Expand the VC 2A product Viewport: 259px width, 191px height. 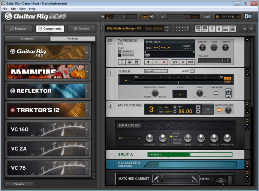tap(87, 149)
